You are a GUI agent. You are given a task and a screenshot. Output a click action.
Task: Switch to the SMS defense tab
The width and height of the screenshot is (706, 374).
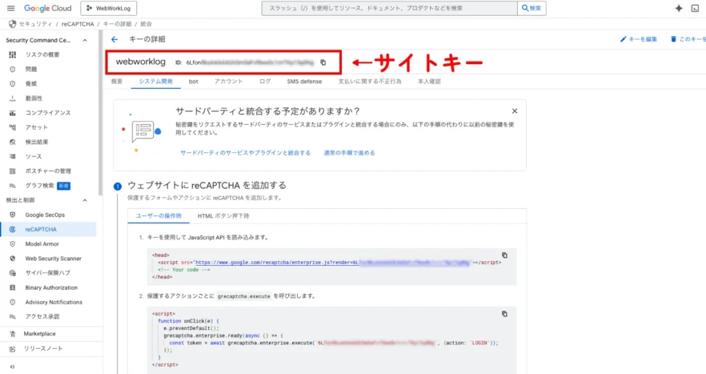point(304,81)
